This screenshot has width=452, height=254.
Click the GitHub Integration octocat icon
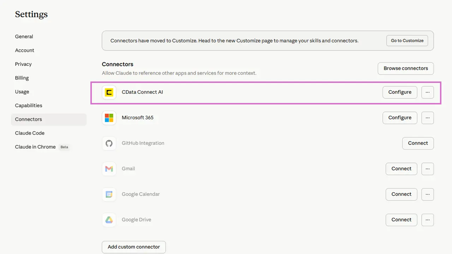(x=109, y=143)
